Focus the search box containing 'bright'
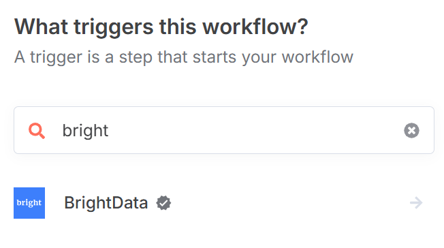The image size is (444, 248). click(x=223, y=130)
